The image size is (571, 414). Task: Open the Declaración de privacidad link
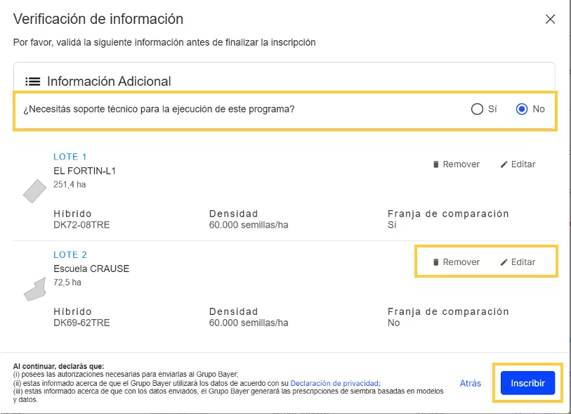[335, 383]
